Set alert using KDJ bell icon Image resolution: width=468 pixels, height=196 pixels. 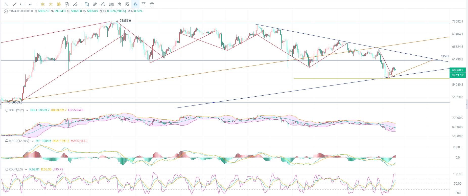(7, 170)
